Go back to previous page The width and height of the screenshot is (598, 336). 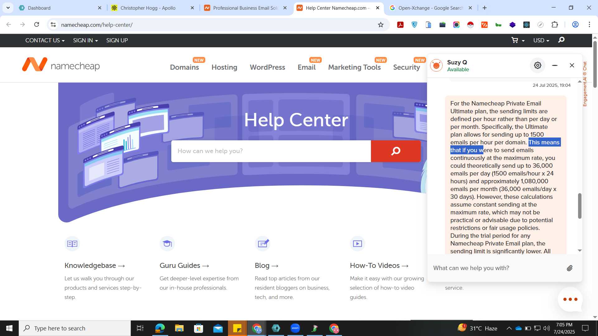9,25
